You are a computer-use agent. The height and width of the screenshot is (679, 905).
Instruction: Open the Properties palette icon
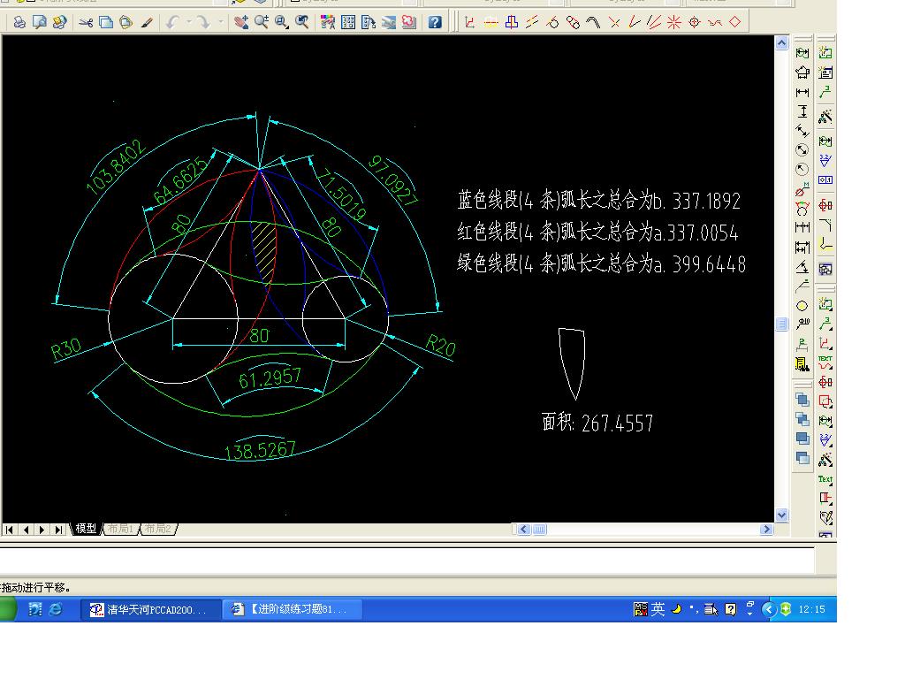pos(328,22)
